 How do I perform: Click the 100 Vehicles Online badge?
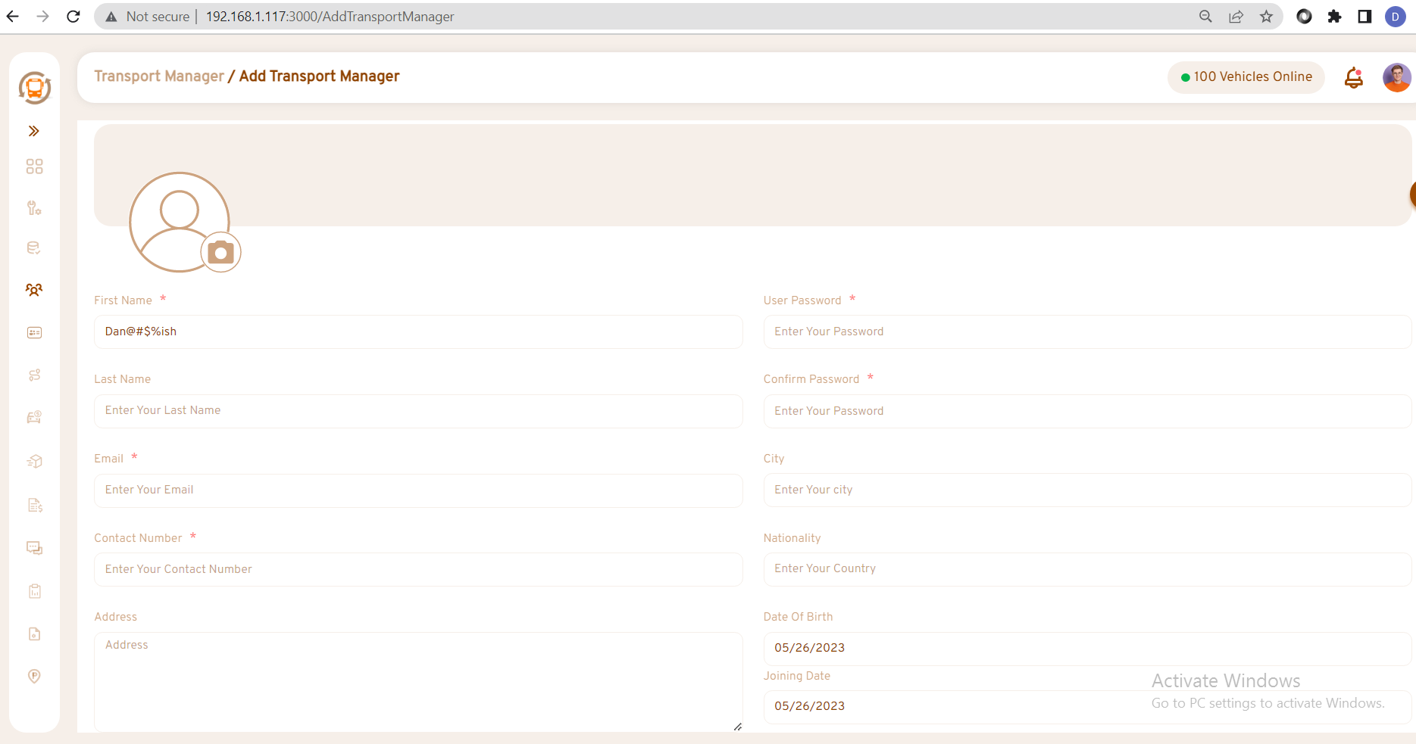point(1246,77)
